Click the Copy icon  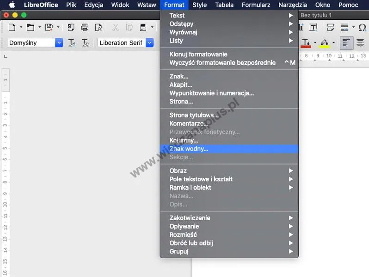pyautogui.click(x=129, y=27)
